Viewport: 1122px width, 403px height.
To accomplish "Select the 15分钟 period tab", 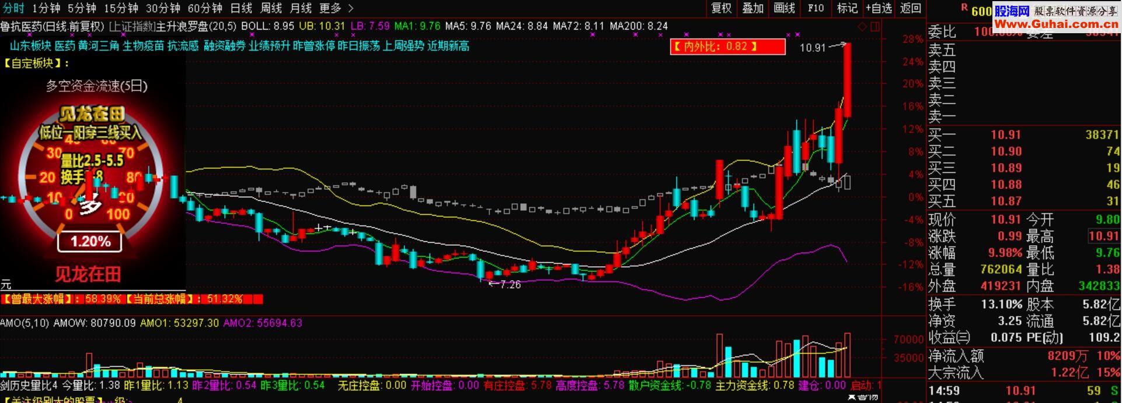I will tap(121, 8).
